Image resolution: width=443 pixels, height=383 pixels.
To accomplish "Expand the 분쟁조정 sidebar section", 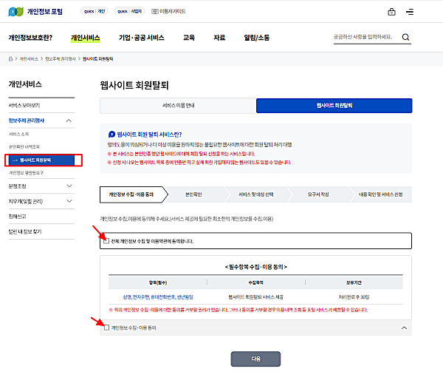I will click(x=69, y=186).
